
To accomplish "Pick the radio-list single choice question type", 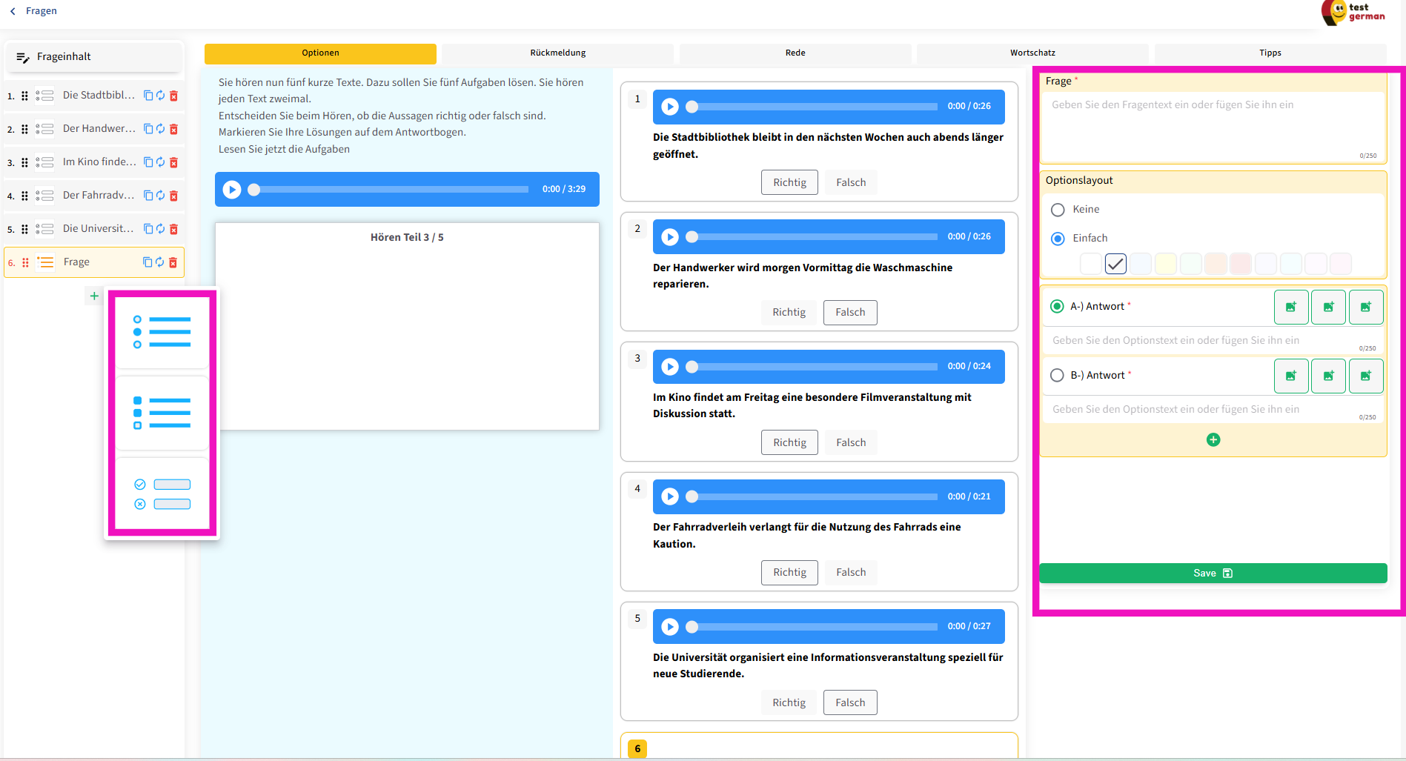I will tap(162, 332).
